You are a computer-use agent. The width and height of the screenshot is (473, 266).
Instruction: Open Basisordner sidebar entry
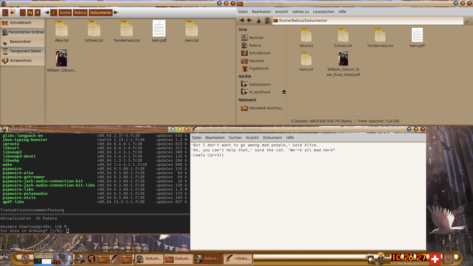coord(22,42)
